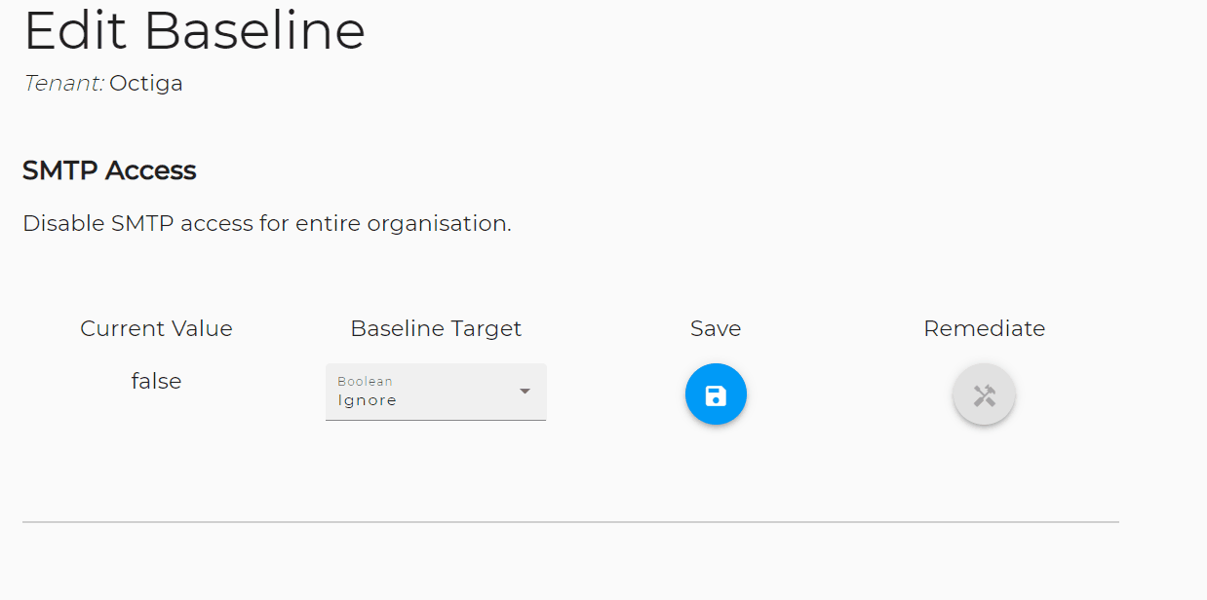This screenshot has width=1207, height=600.
Task: Click the dropdown arrow next to Ignore
Action: point(525,392)
